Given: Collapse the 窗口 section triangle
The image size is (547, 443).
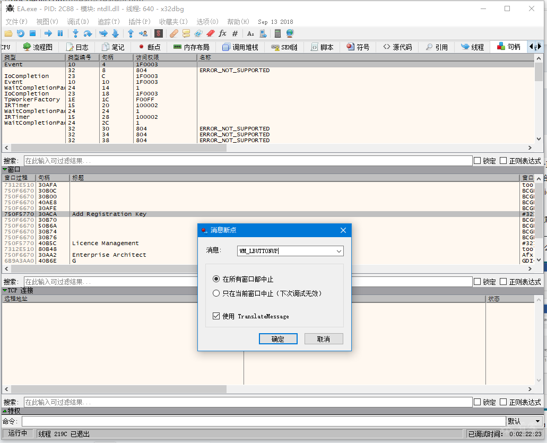Looking at the screenshot, I should [5, 170].
